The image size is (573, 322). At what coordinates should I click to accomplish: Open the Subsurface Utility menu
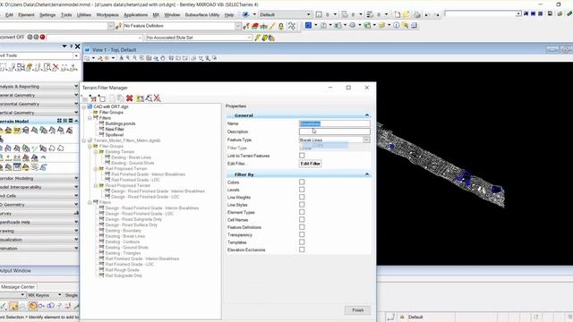click(x=202, y=15)
